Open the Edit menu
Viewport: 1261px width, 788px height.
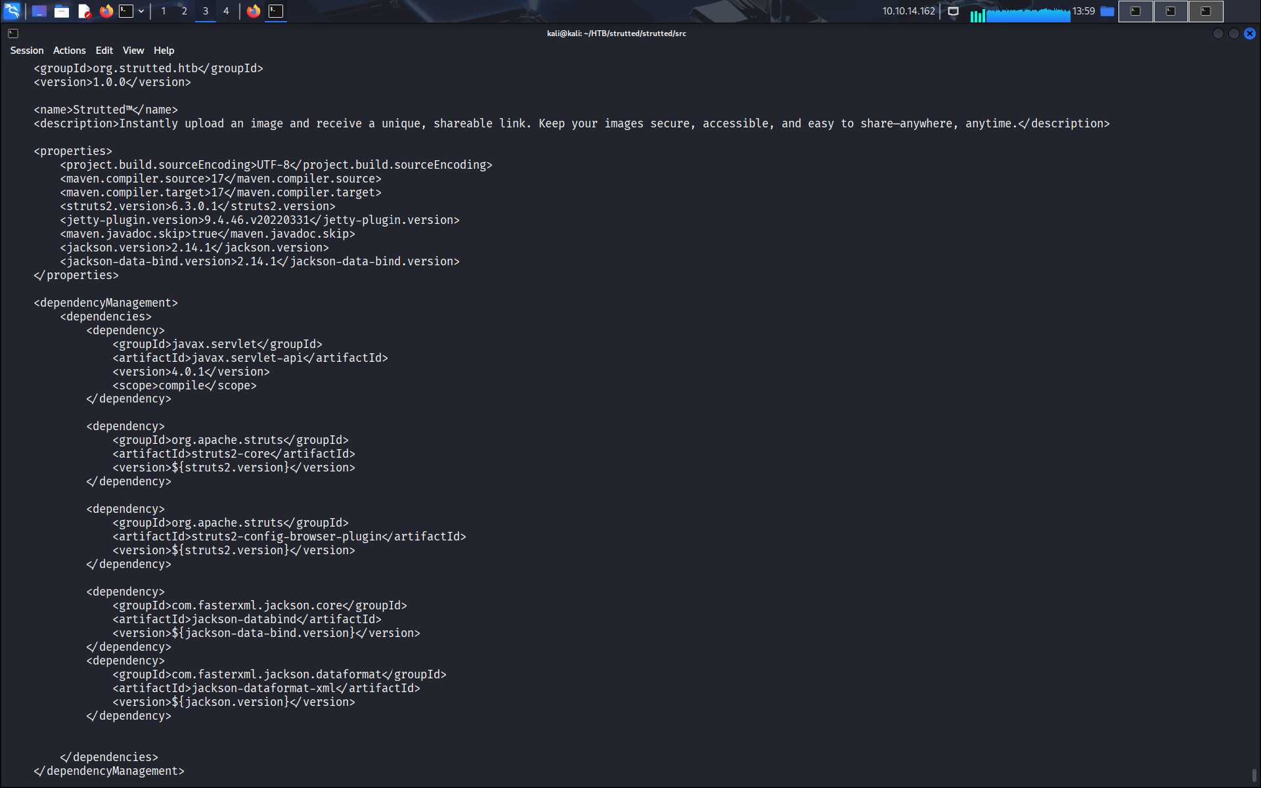pos(104,51)
